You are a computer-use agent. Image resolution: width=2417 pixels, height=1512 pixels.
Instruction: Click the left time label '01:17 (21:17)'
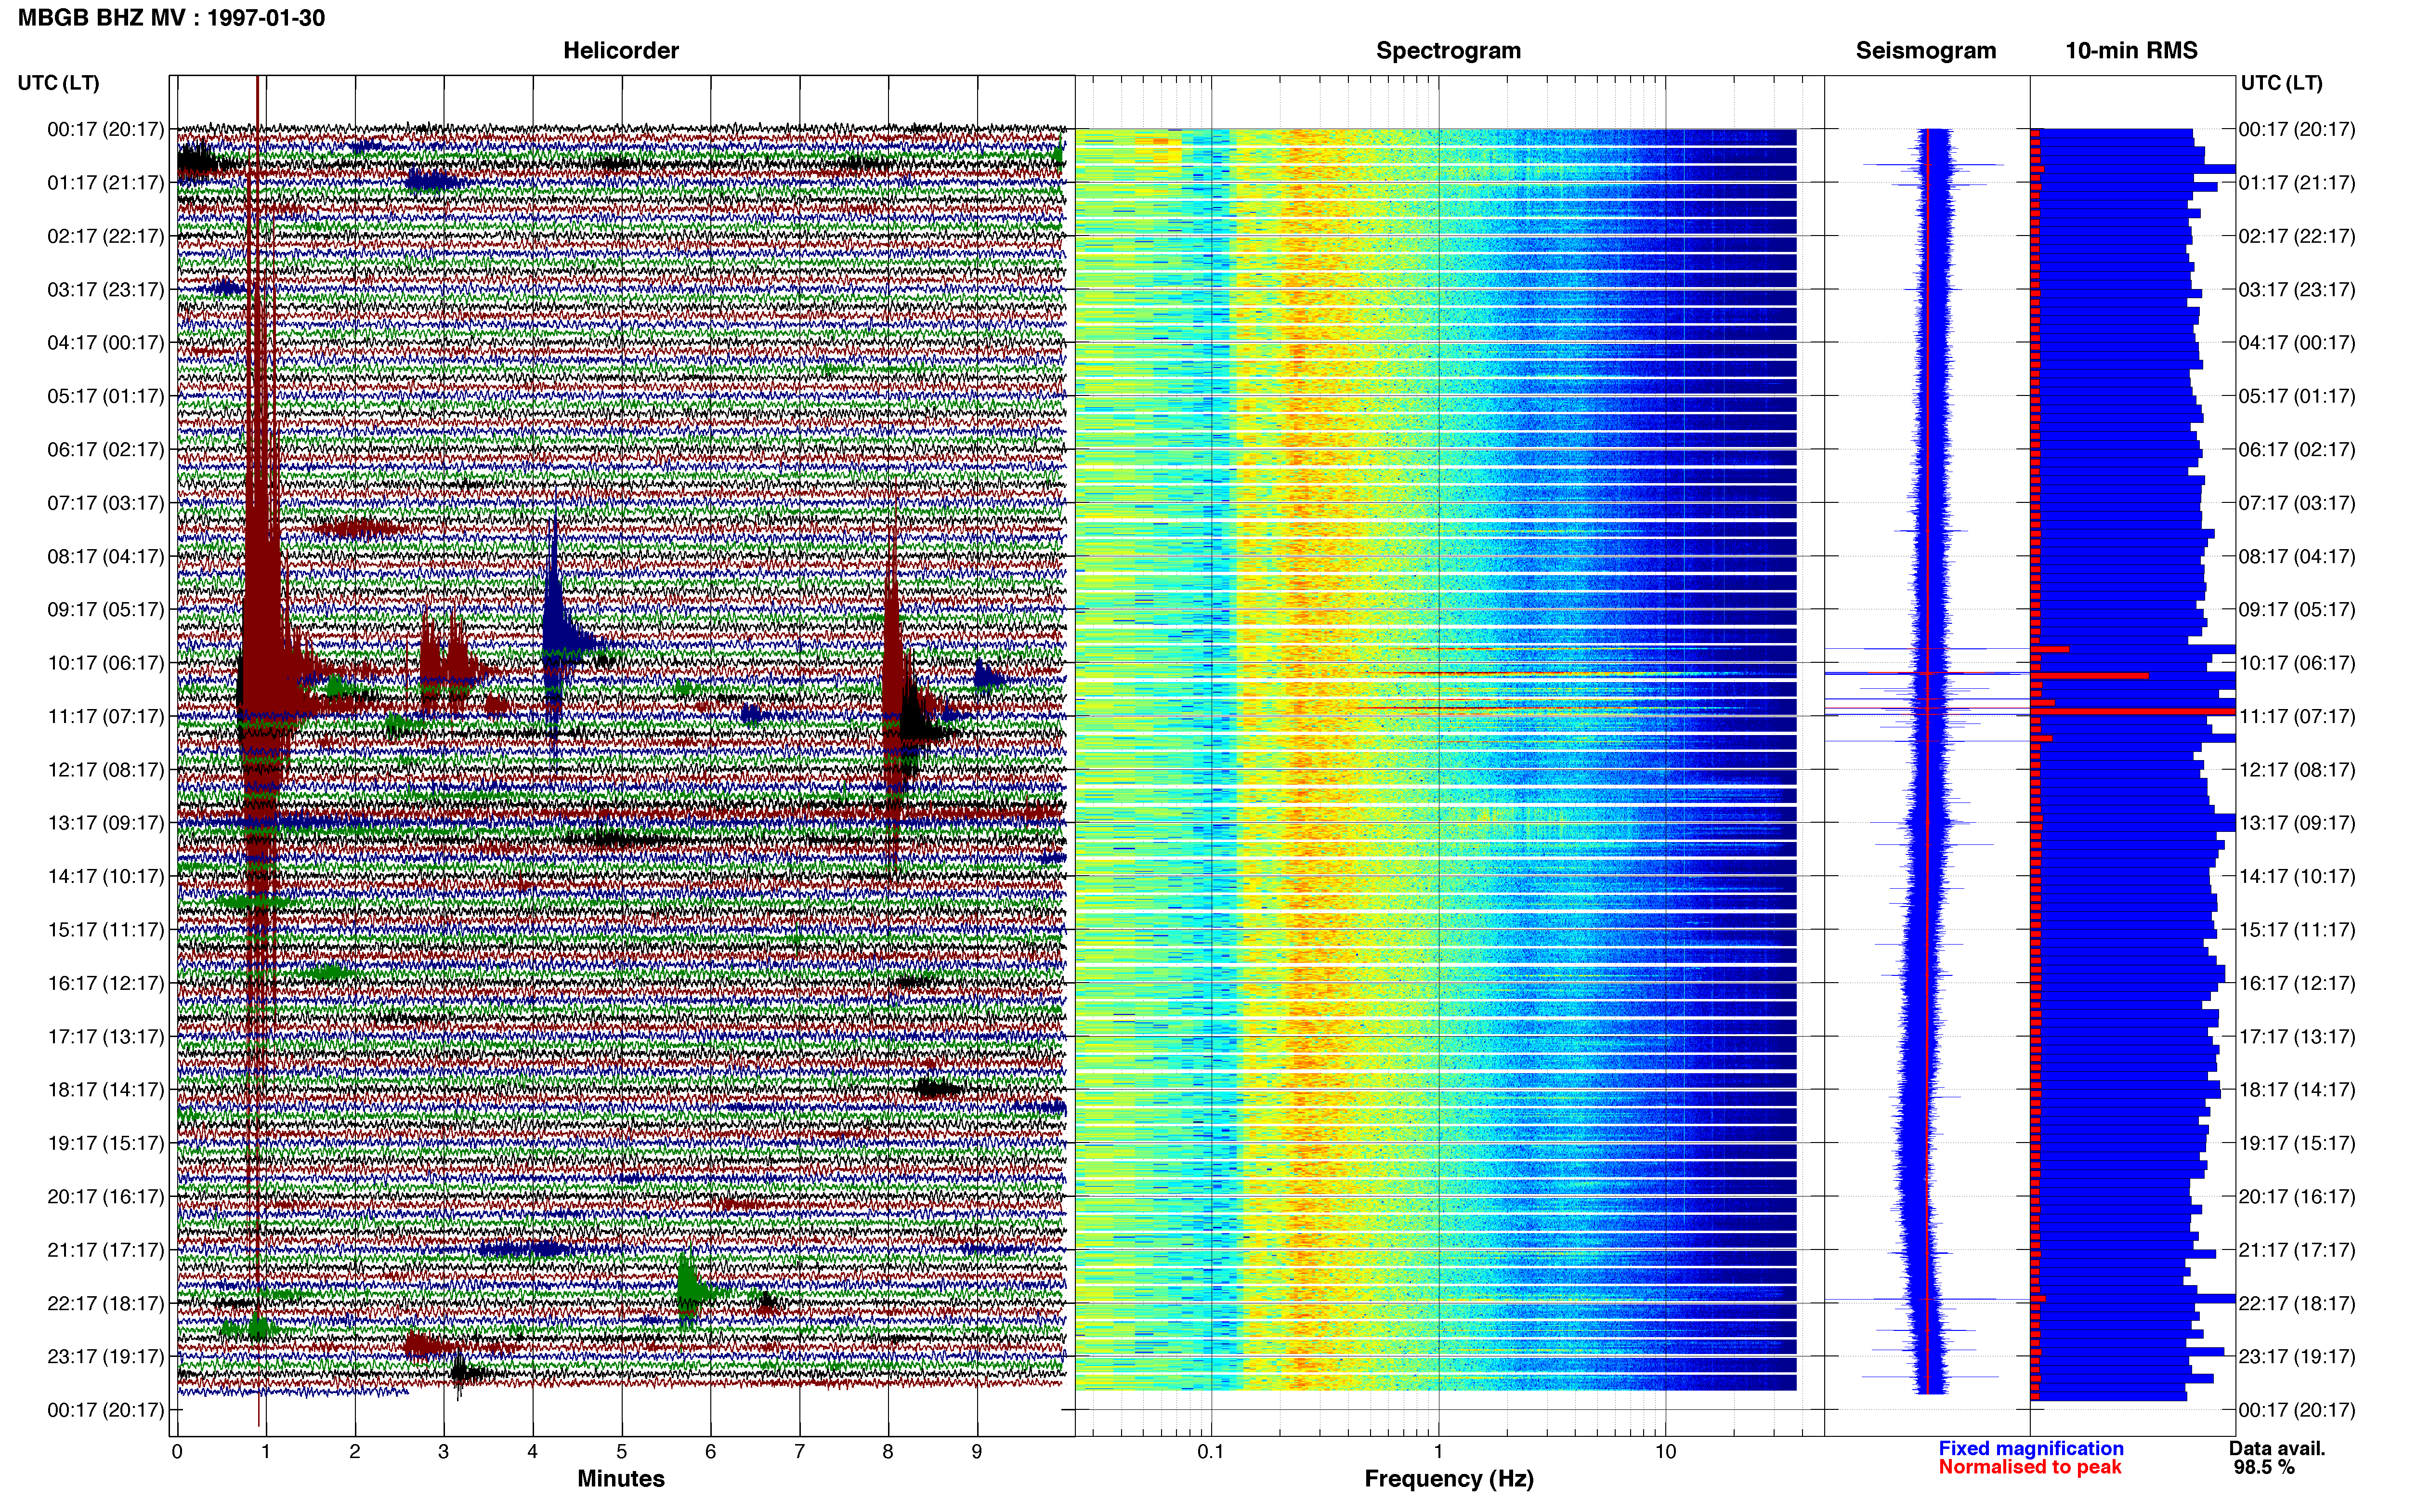coord(106,183)
